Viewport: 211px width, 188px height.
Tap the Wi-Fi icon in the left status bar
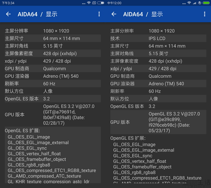coord(89,3)
